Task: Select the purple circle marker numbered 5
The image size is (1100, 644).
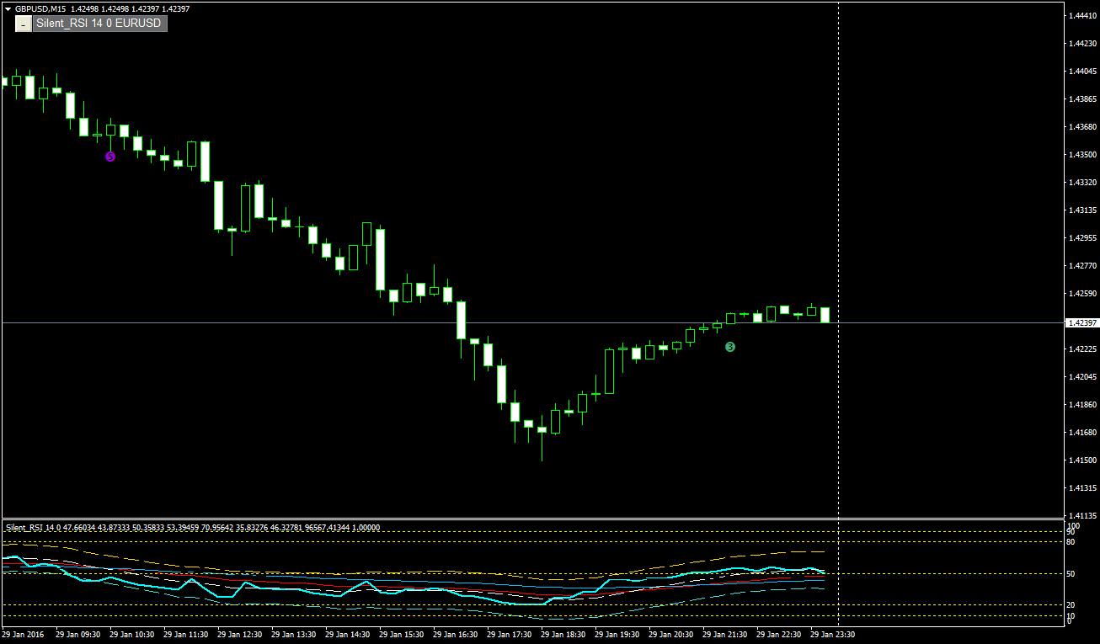Action: [110, 157]
